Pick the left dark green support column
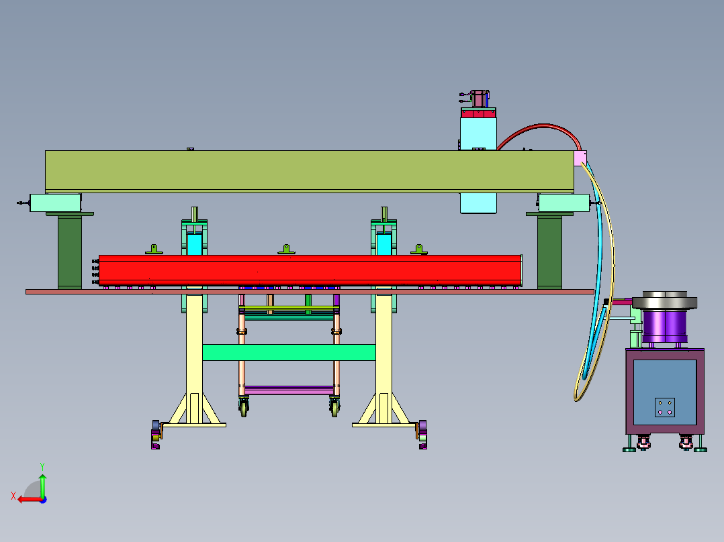This screenshot has height=542, width=724. (x=70, y=252)
